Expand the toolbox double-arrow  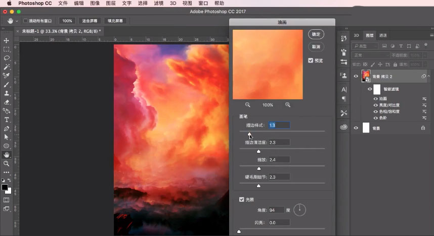pos(4,28)
